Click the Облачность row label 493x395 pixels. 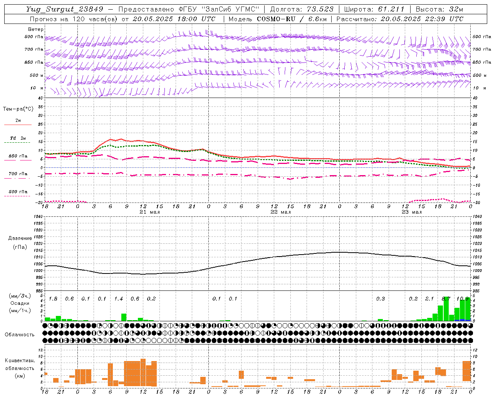[x=20, y=334]
